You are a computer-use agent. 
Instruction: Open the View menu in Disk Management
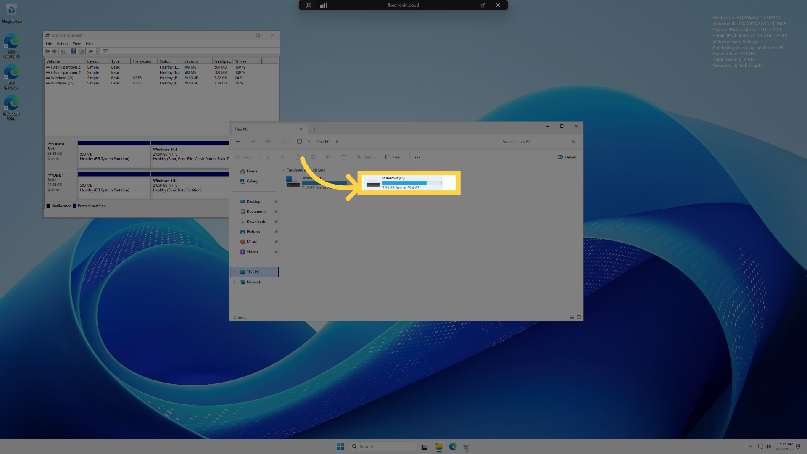(76, 43)
